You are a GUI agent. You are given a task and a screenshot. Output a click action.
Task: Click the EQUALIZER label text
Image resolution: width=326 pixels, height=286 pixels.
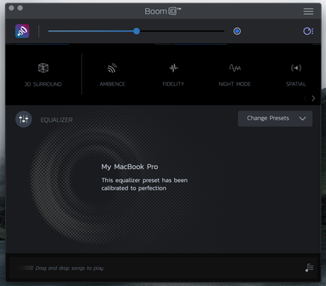[57, 120]
